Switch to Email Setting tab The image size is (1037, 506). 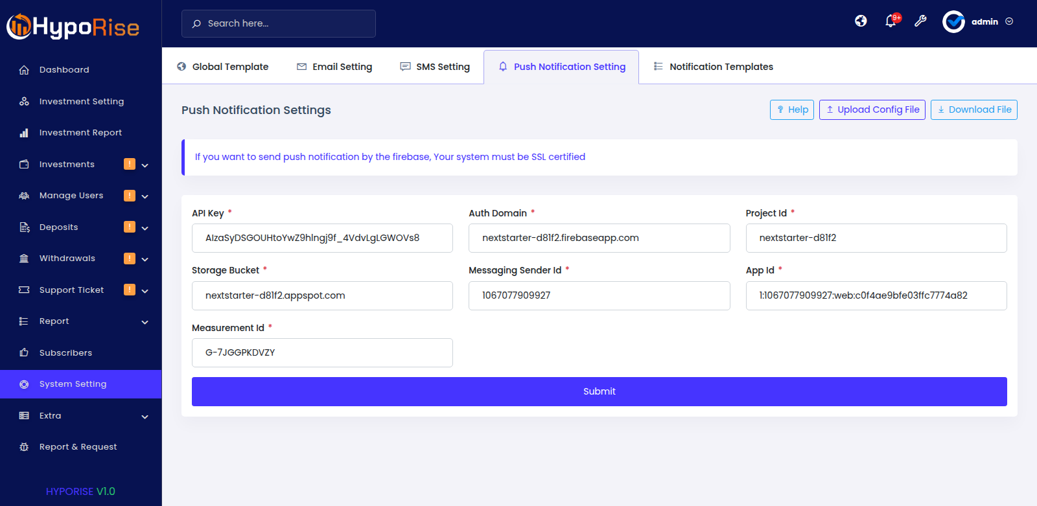(334, 67)
